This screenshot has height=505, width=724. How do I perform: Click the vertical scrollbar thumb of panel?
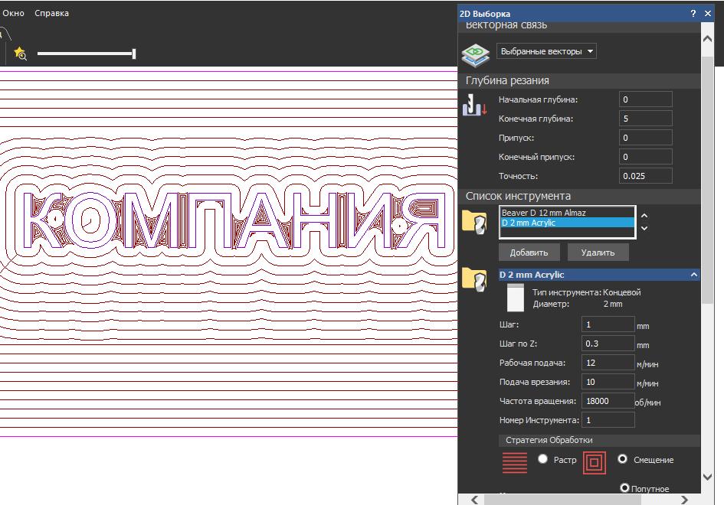707,180
